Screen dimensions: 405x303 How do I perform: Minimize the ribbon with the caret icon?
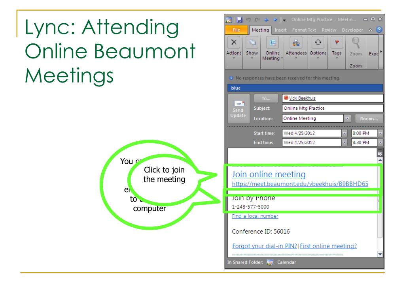coord(370,30)
